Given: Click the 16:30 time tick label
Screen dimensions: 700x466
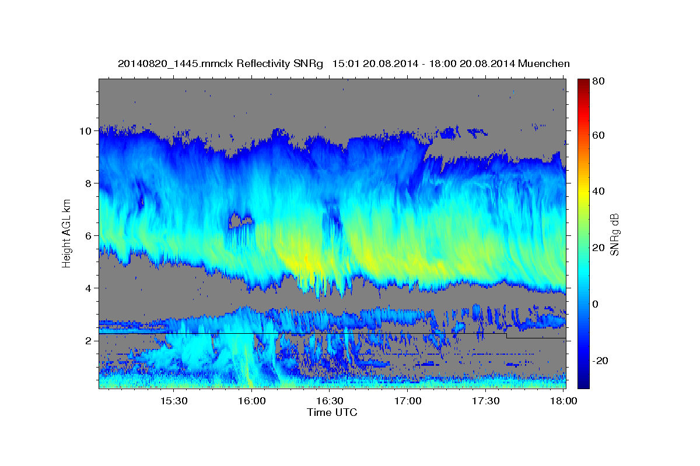Looking at the screenshot, I should 330,401.
